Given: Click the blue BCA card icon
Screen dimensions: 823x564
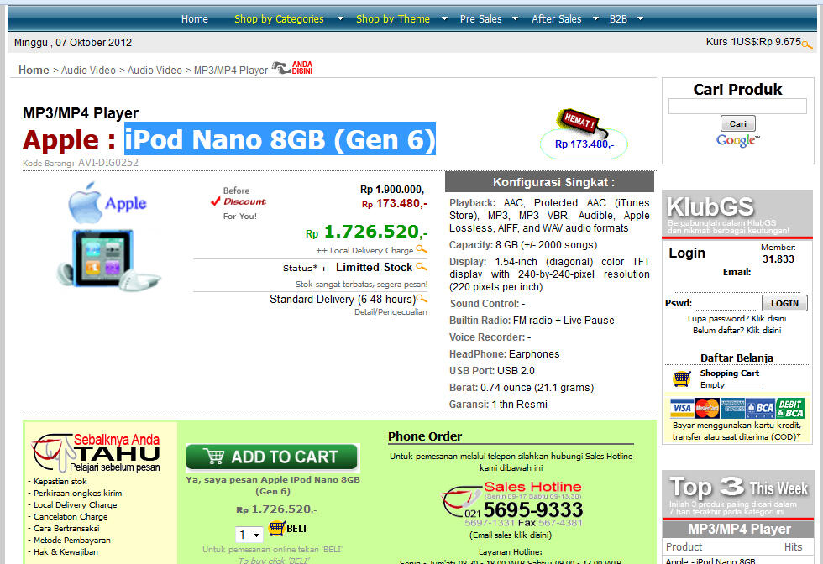Looking at the screenshot, I should (x=761, y=408).
